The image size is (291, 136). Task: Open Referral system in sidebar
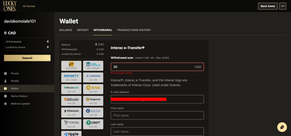tap(20, 104)
